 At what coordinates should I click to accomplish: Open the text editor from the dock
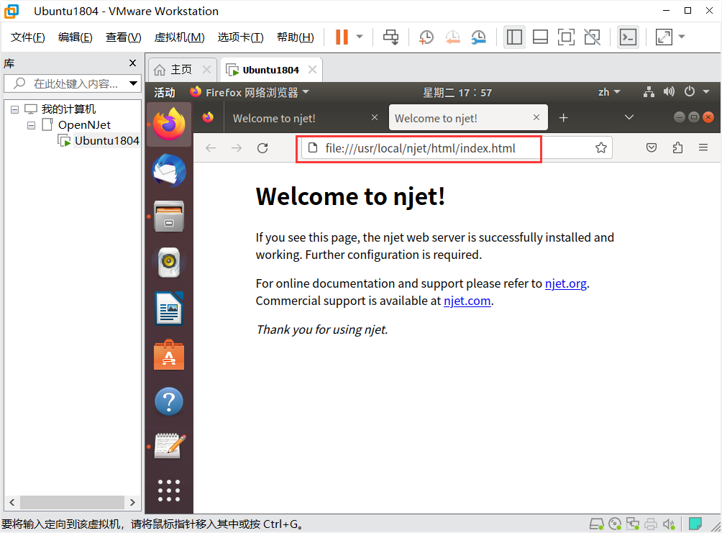pos(169,447)
